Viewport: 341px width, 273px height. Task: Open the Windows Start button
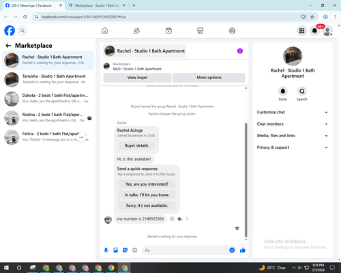(x=6, y=268)
